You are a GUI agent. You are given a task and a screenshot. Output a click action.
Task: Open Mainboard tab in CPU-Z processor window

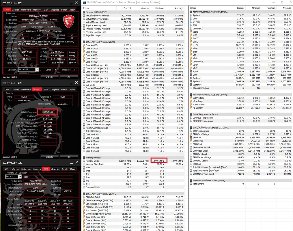click(26, 10)
